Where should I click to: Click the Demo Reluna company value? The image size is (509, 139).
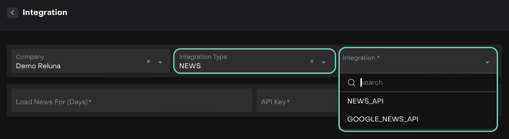pos(38,66)
